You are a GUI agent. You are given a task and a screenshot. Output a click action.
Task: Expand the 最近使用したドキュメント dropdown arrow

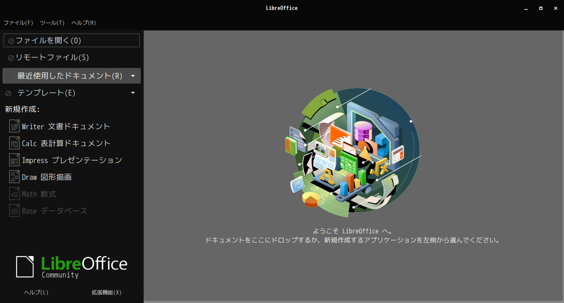click(x=133, y=76)
